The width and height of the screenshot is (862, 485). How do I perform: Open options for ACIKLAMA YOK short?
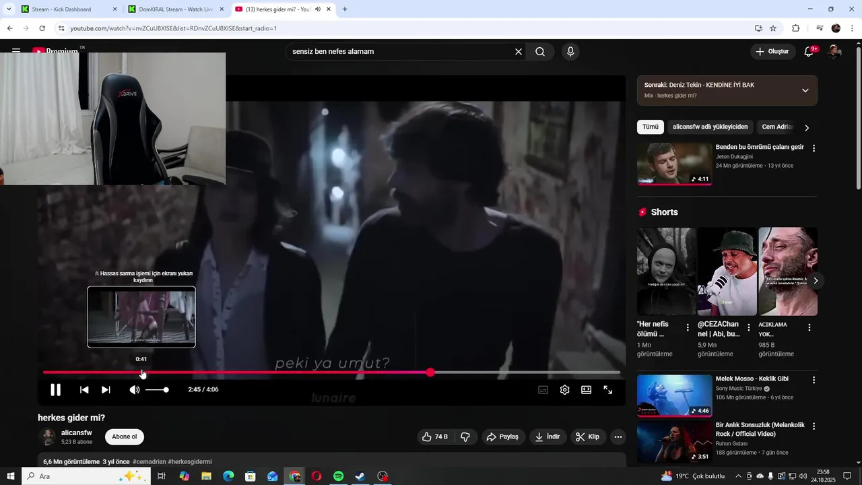(x=809, y=327)
